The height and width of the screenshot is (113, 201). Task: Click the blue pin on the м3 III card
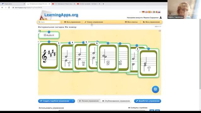coord(120,44)
